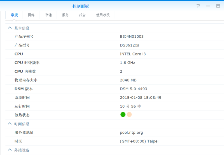Viewport: 224px width, 155px height.
Task: Click the green thermal status indicator
Action: [123, 114]
